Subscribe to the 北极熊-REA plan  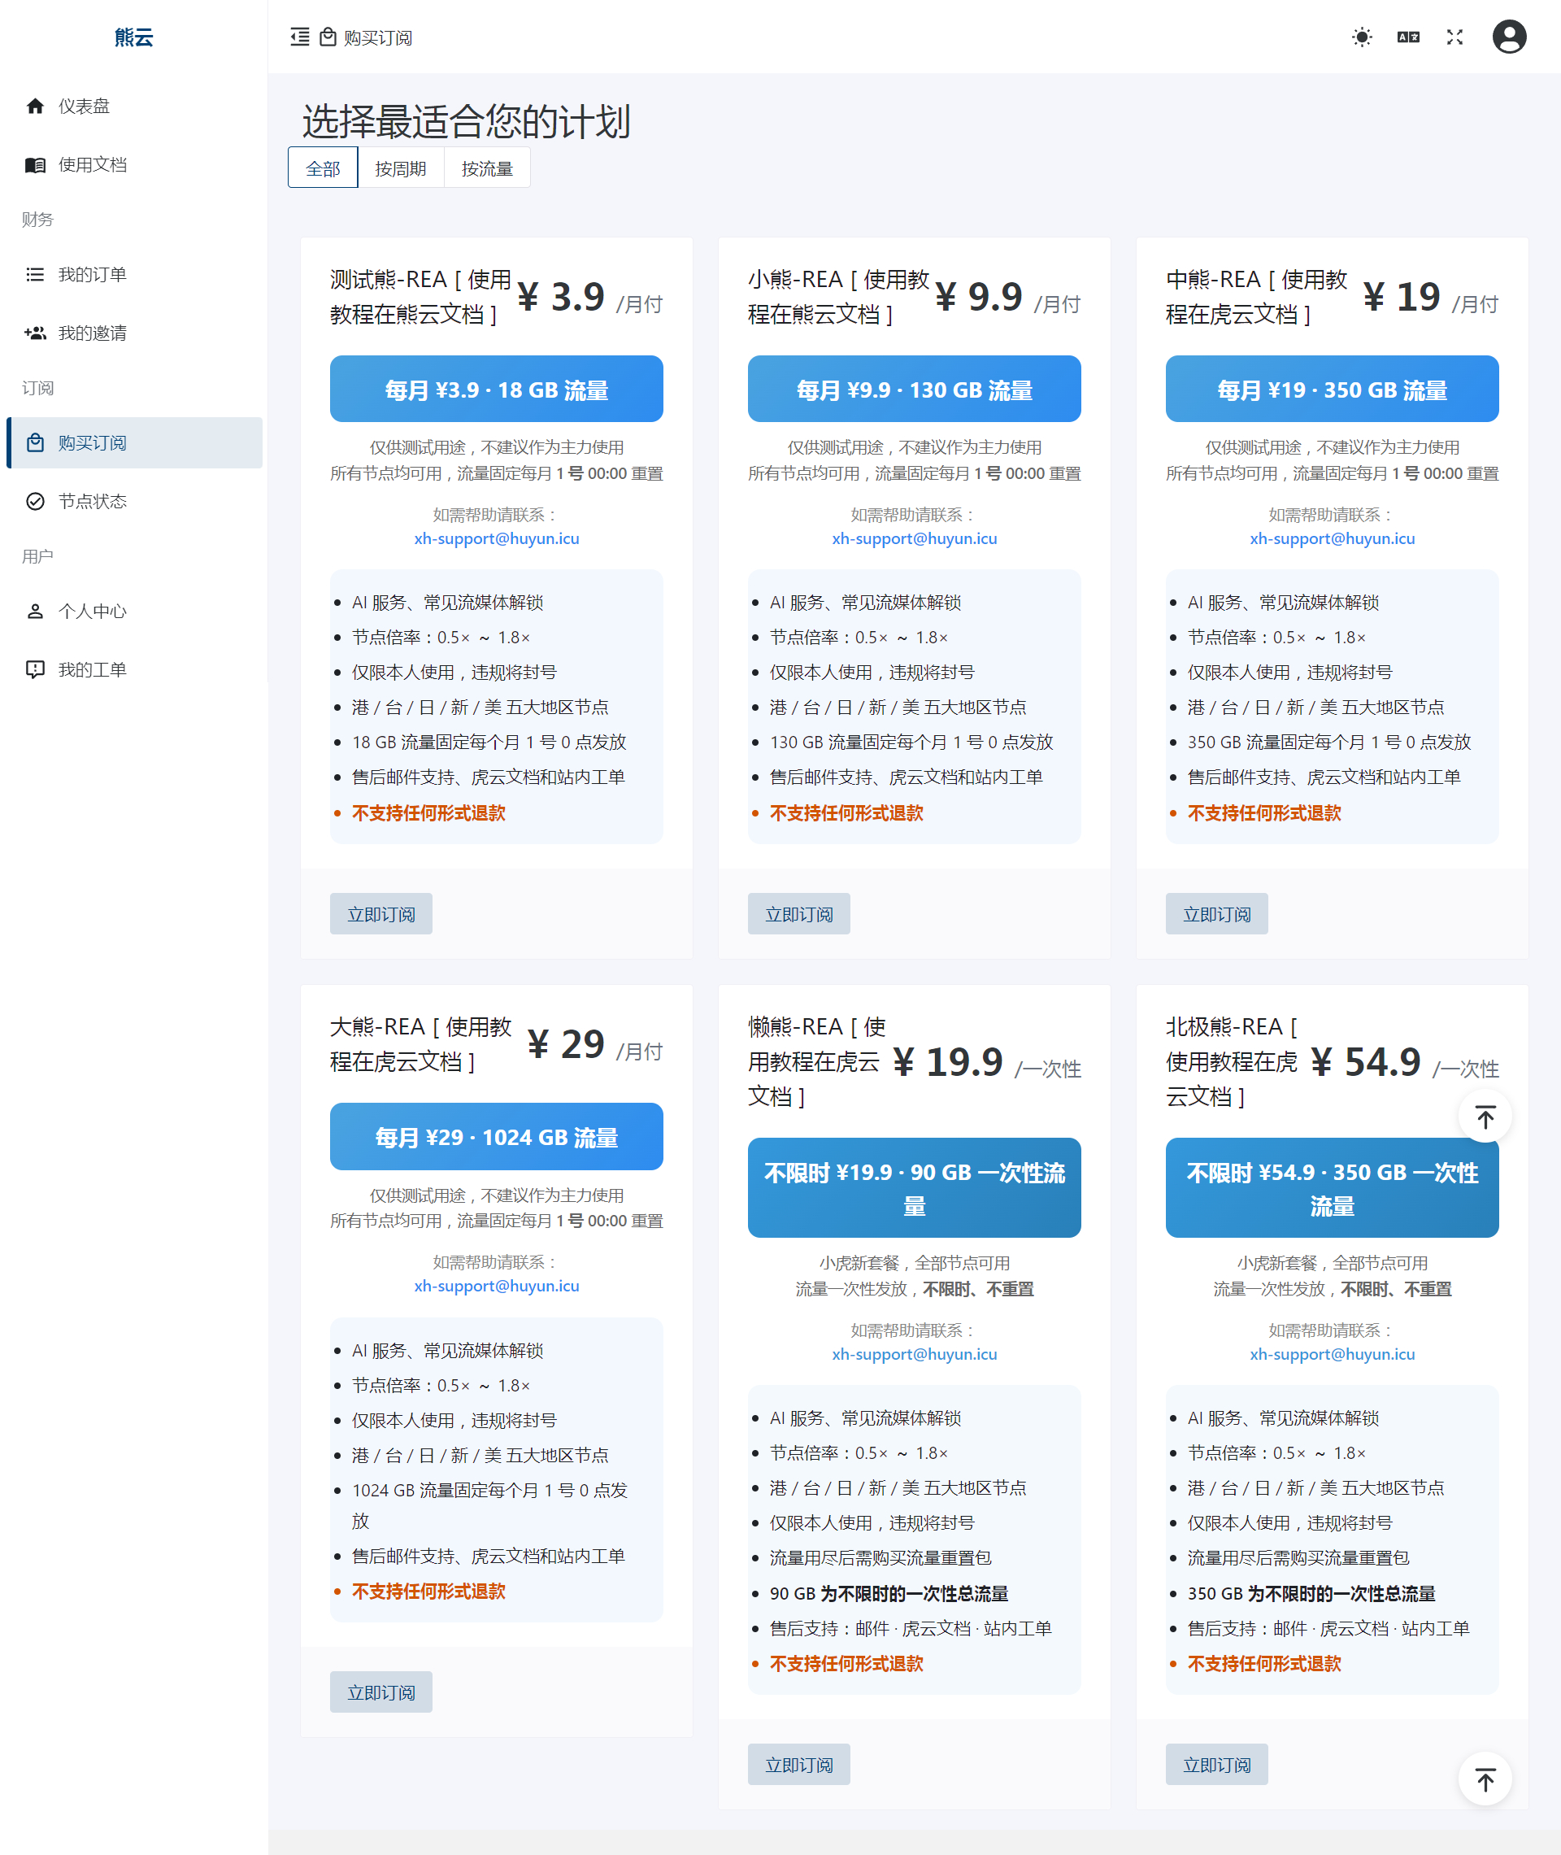[1217, 1764]
